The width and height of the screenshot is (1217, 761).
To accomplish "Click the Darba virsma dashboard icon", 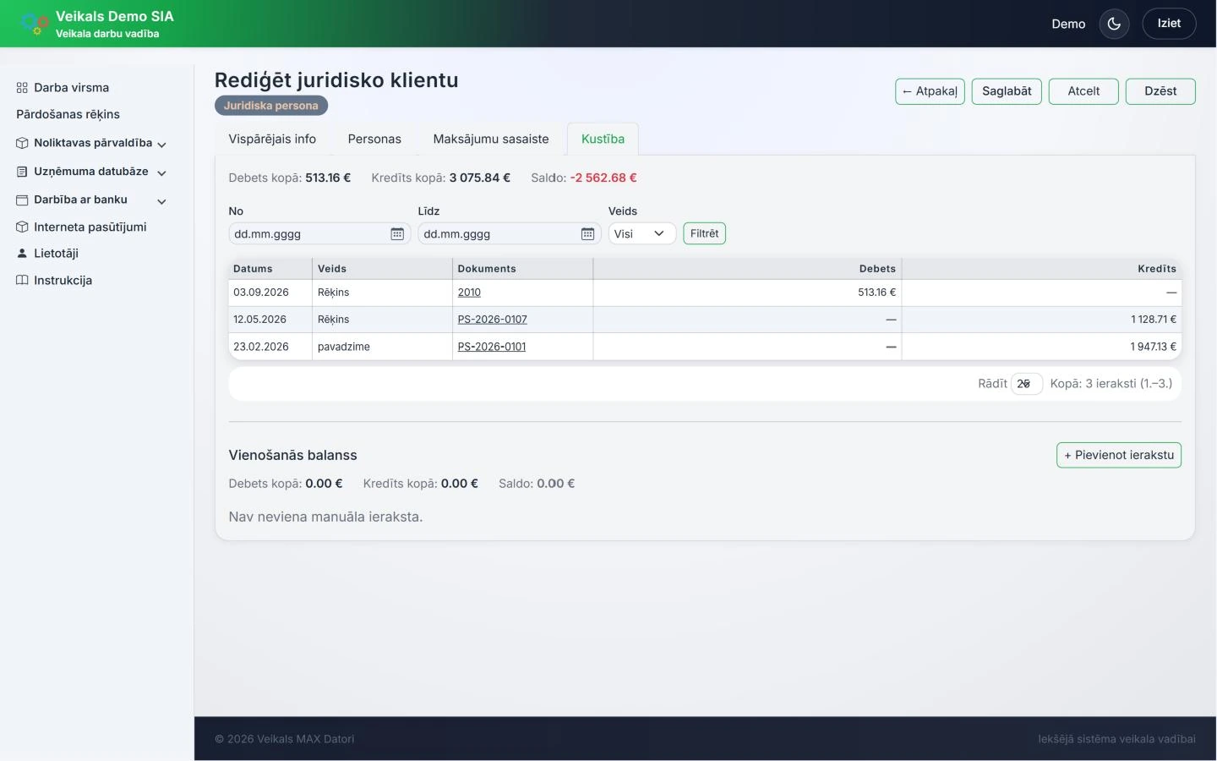I will (22, 88).
